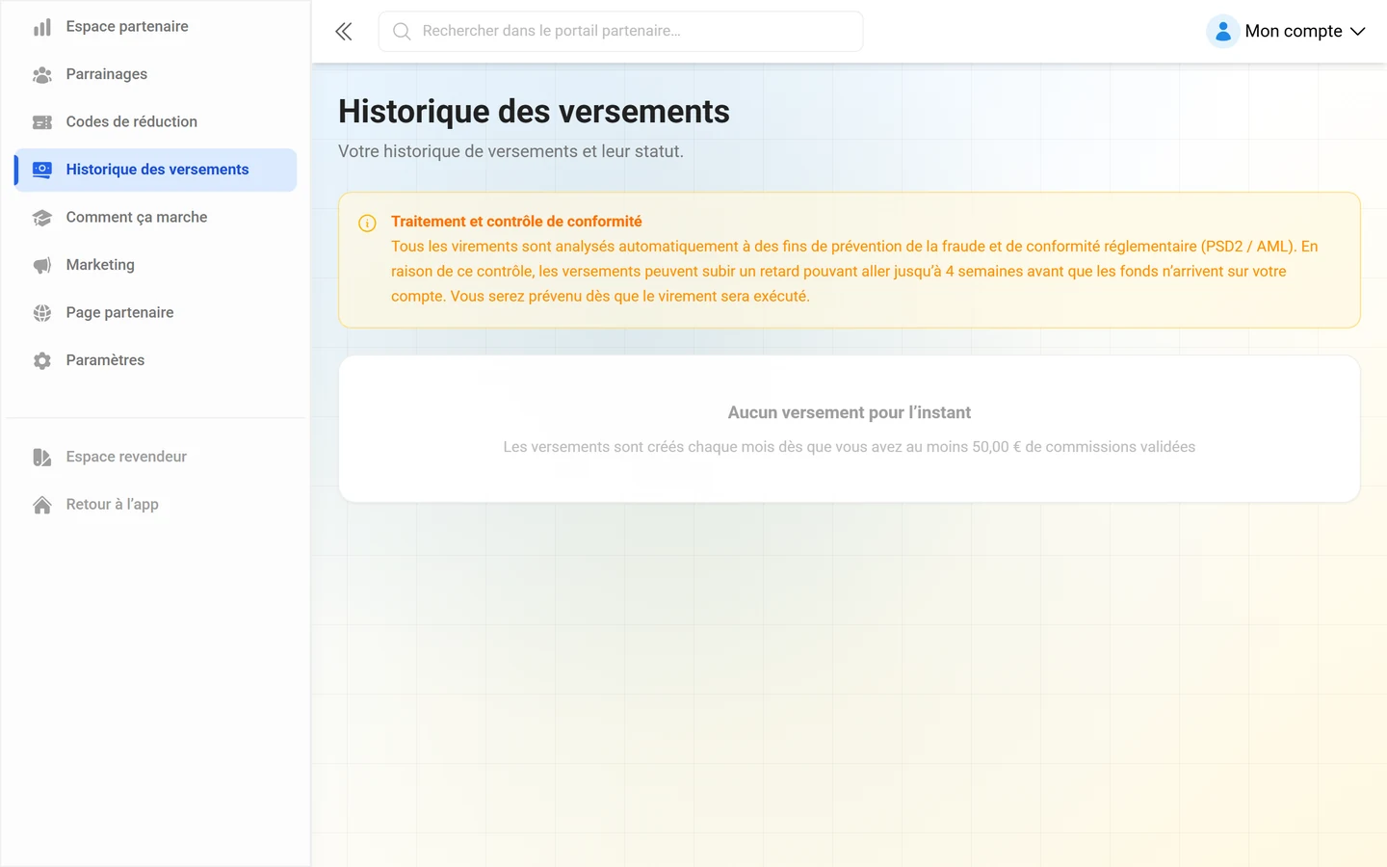This screenshot has height=867, width=1387.
Task: Click the globe icon beside Page partenaire
Action: point(42,313)
